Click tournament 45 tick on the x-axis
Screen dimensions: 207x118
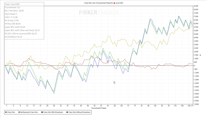coord(81,106)
